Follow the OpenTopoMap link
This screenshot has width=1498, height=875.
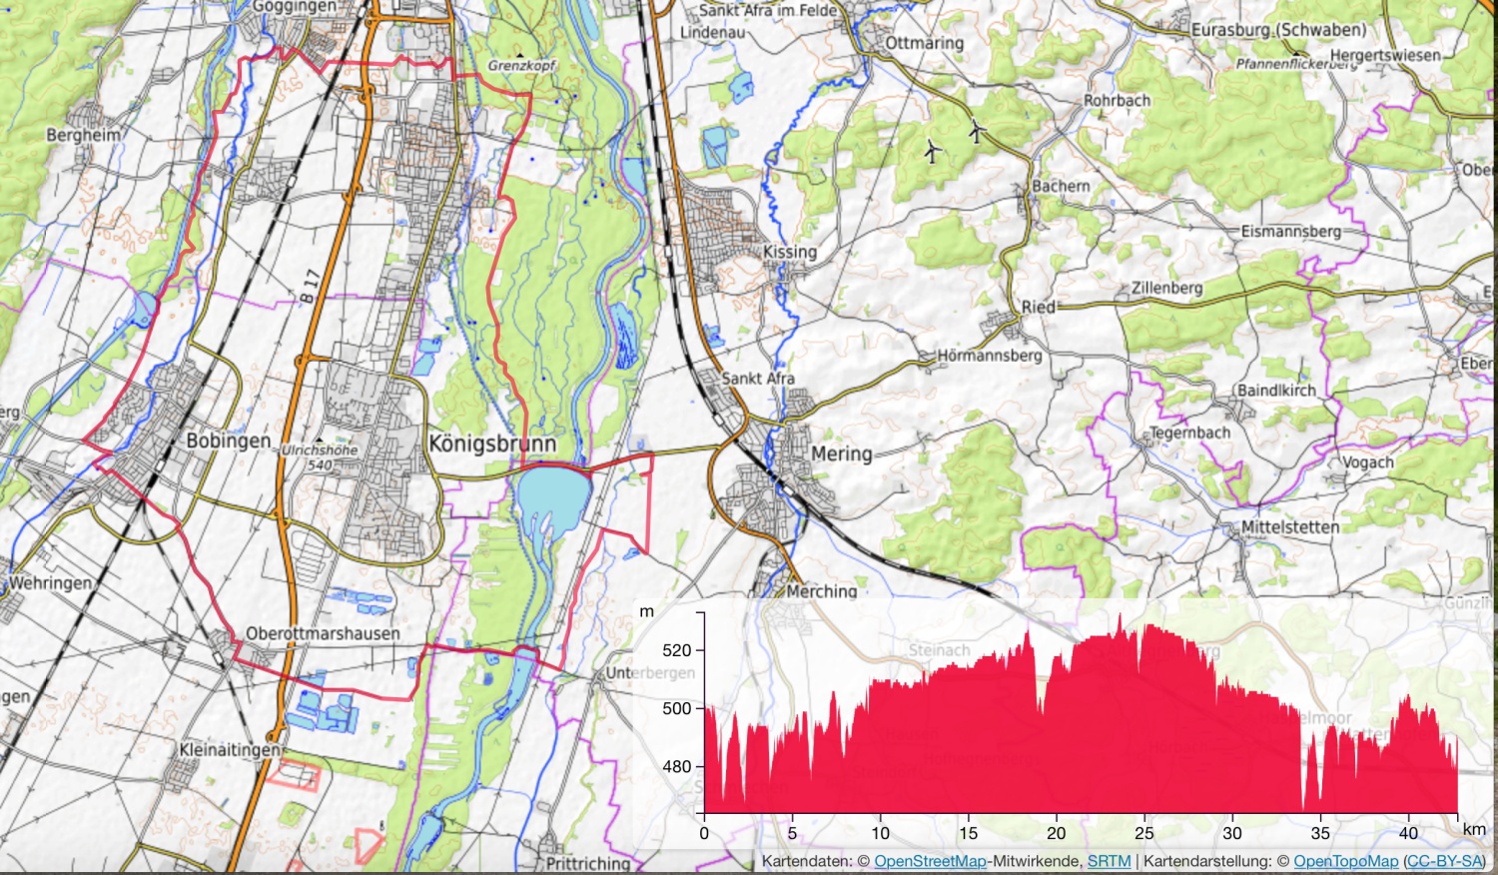click(1345, 861)
